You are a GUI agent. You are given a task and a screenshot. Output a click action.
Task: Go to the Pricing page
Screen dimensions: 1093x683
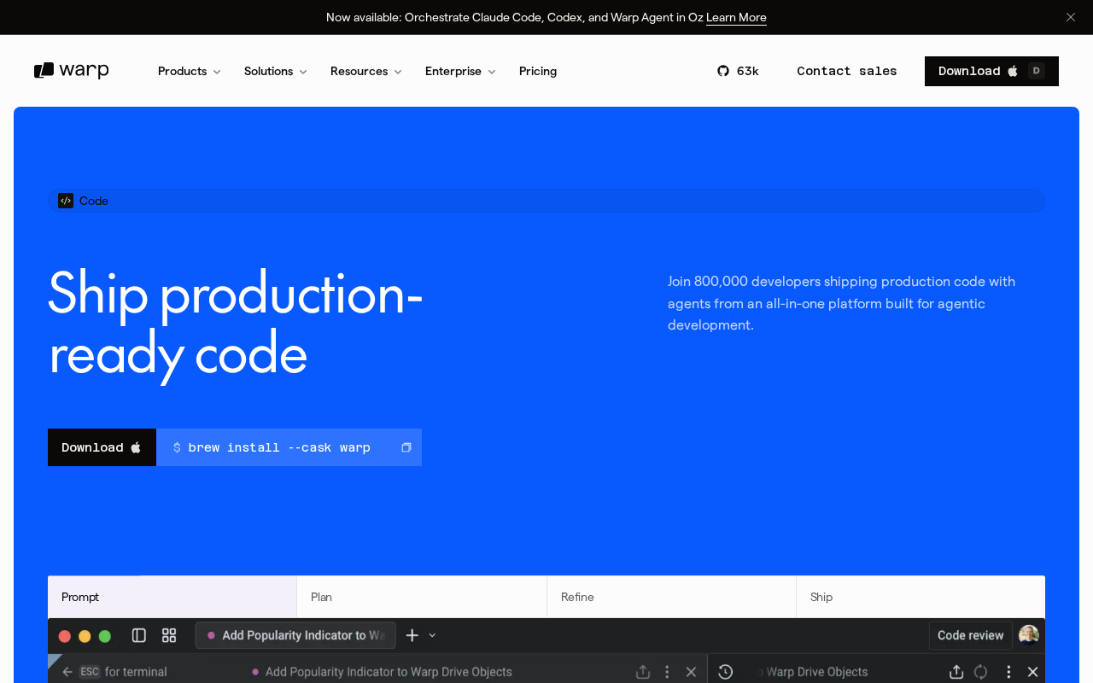tap(538, 71)
